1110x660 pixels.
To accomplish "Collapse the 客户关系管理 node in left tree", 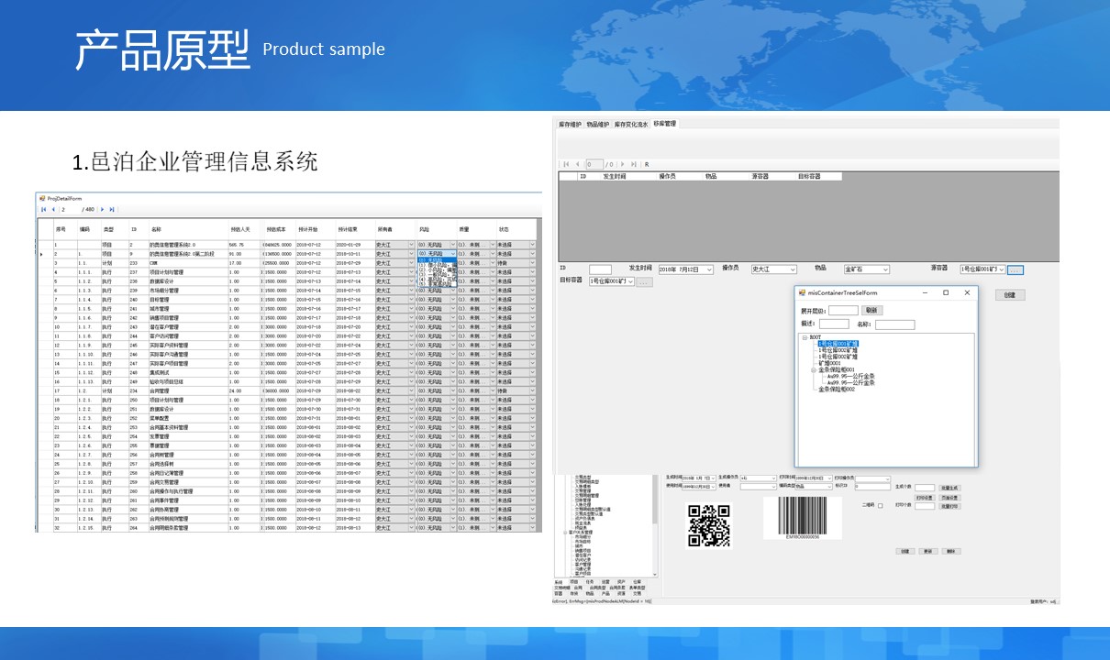I will pyautogui.click(x=565, y=532).
